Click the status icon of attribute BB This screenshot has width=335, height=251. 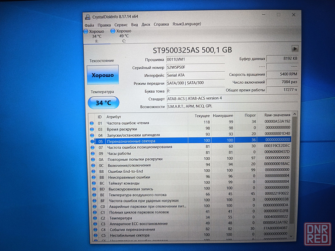(x=94, y=177)
